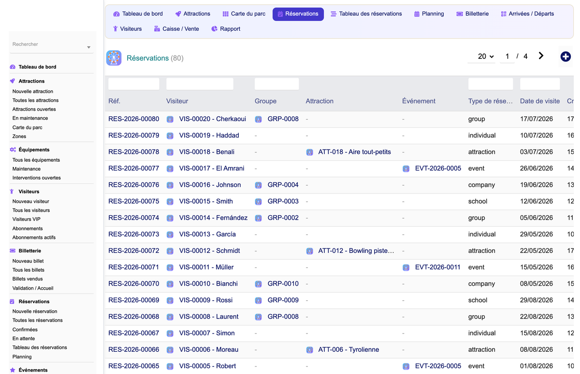Click the group icon in row RES-2026-00069
The width and height of the screenshot is (580, 374).
259,300
